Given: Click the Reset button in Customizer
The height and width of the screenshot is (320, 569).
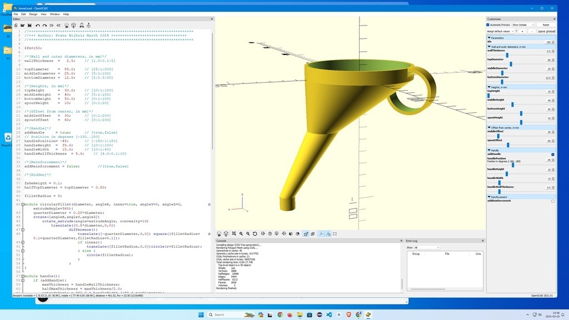Looking at the screenshot, I should coord(546,24).
